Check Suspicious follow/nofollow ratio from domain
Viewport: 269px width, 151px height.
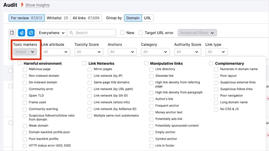click(x=25, y=116)
